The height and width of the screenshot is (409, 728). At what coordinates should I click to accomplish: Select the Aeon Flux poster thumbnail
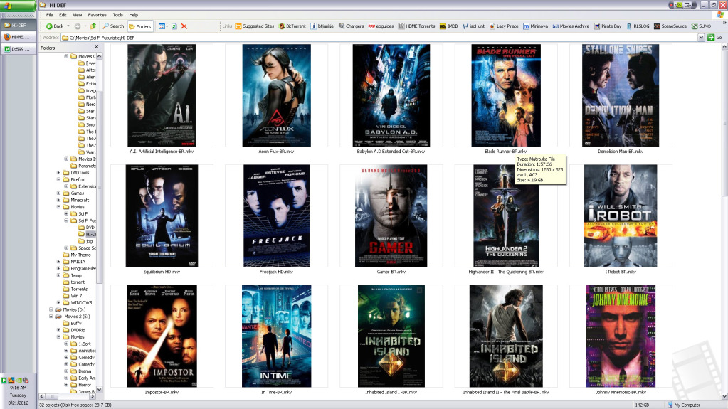[x=276, y=95]
